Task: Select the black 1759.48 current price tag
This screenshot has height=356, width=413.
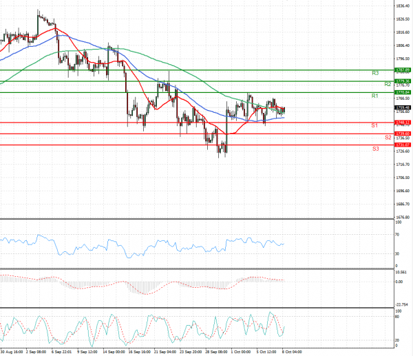Action: pos(403,108)
